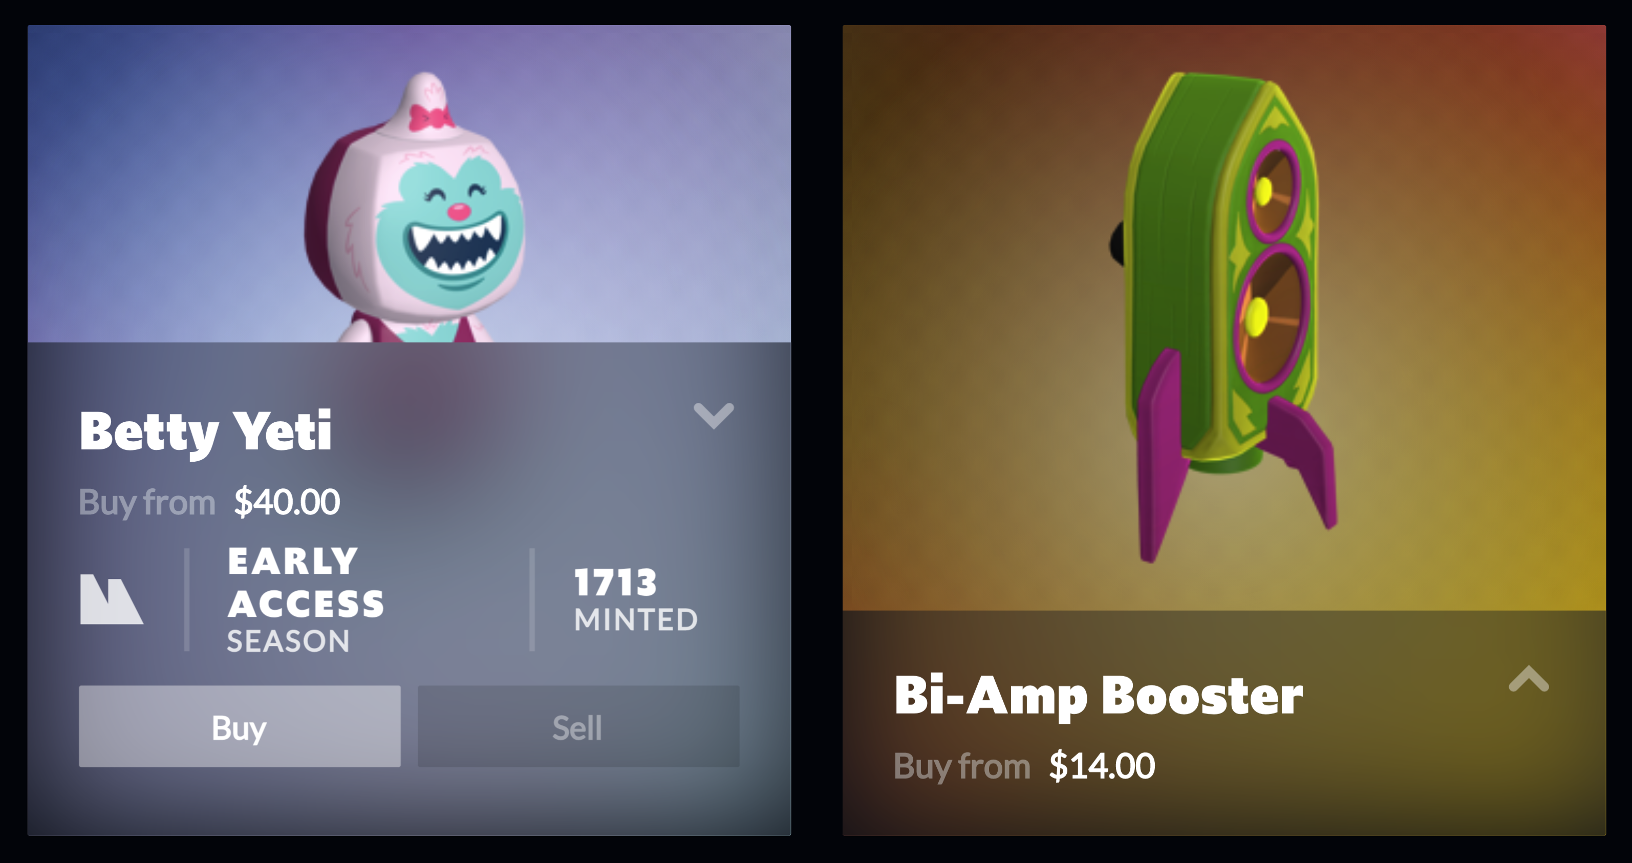Click the Buy from label under Bi-Amp Booster
1632x863 pixels.
click(x=962, y=767)
